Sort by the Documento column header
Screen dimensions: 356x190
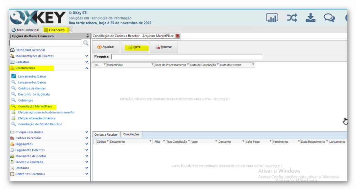point(131,141)
